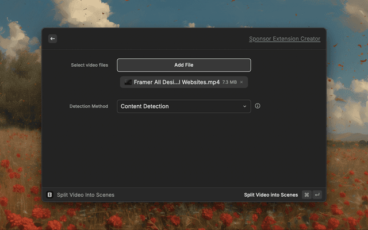This screenshot has height=230, width=368.
Task: Click the video thumbnail icon of the Framer file
Action: pyautogui.click(x=128, y=82)
